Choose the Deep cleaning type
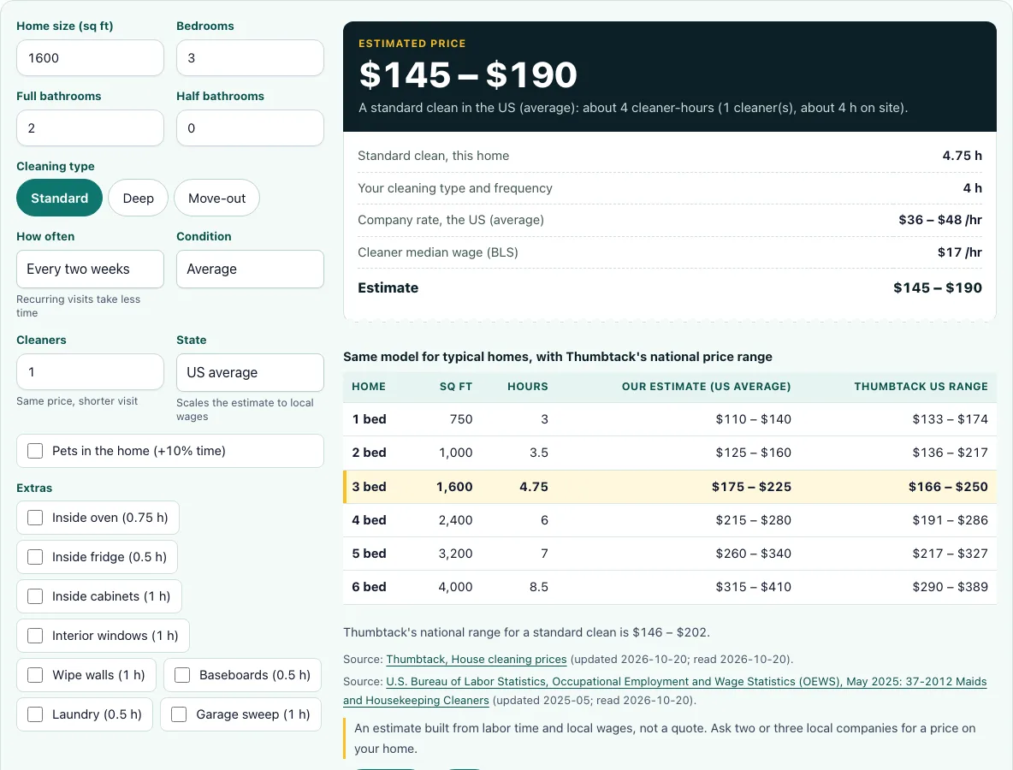 tap(139, 198)
